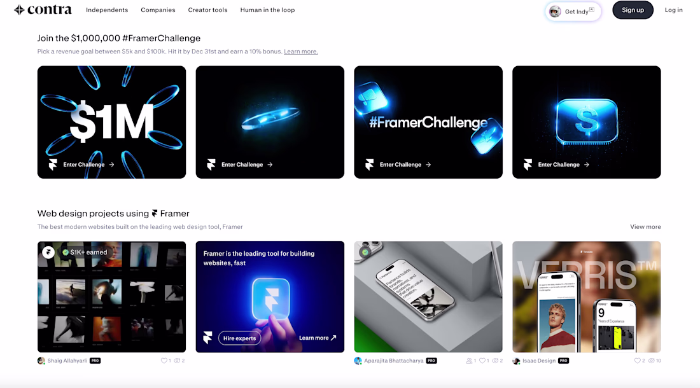Click the Contra logo in the header

coord(43,10)
